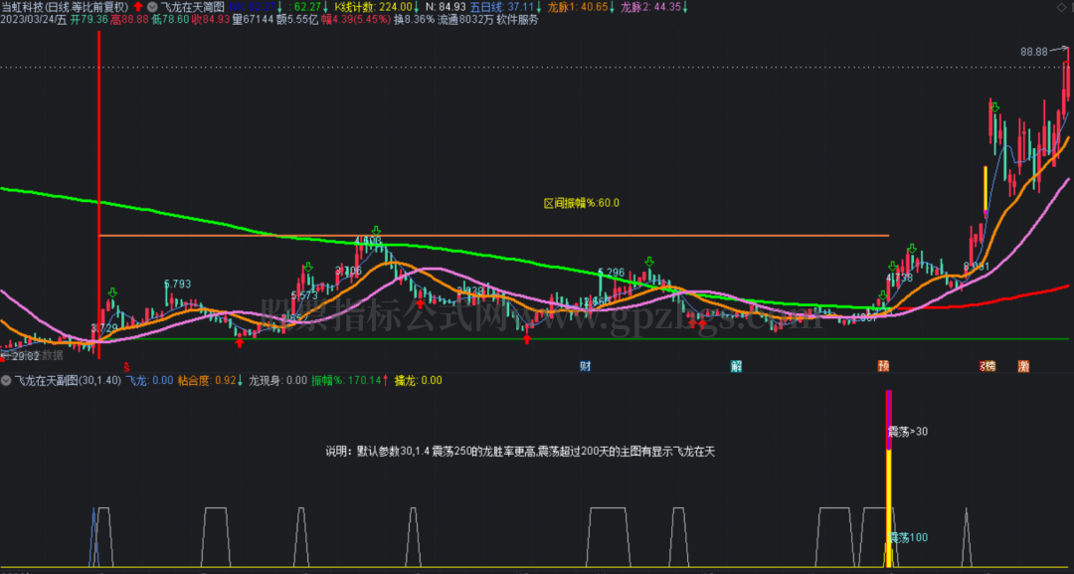Click the 5.793 price annotation

177,284
